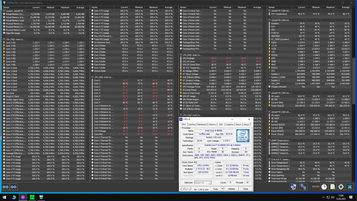The image size is (357, 201).
Task: Click the CPU-Z title bar icon
Action: pos(181,119)
